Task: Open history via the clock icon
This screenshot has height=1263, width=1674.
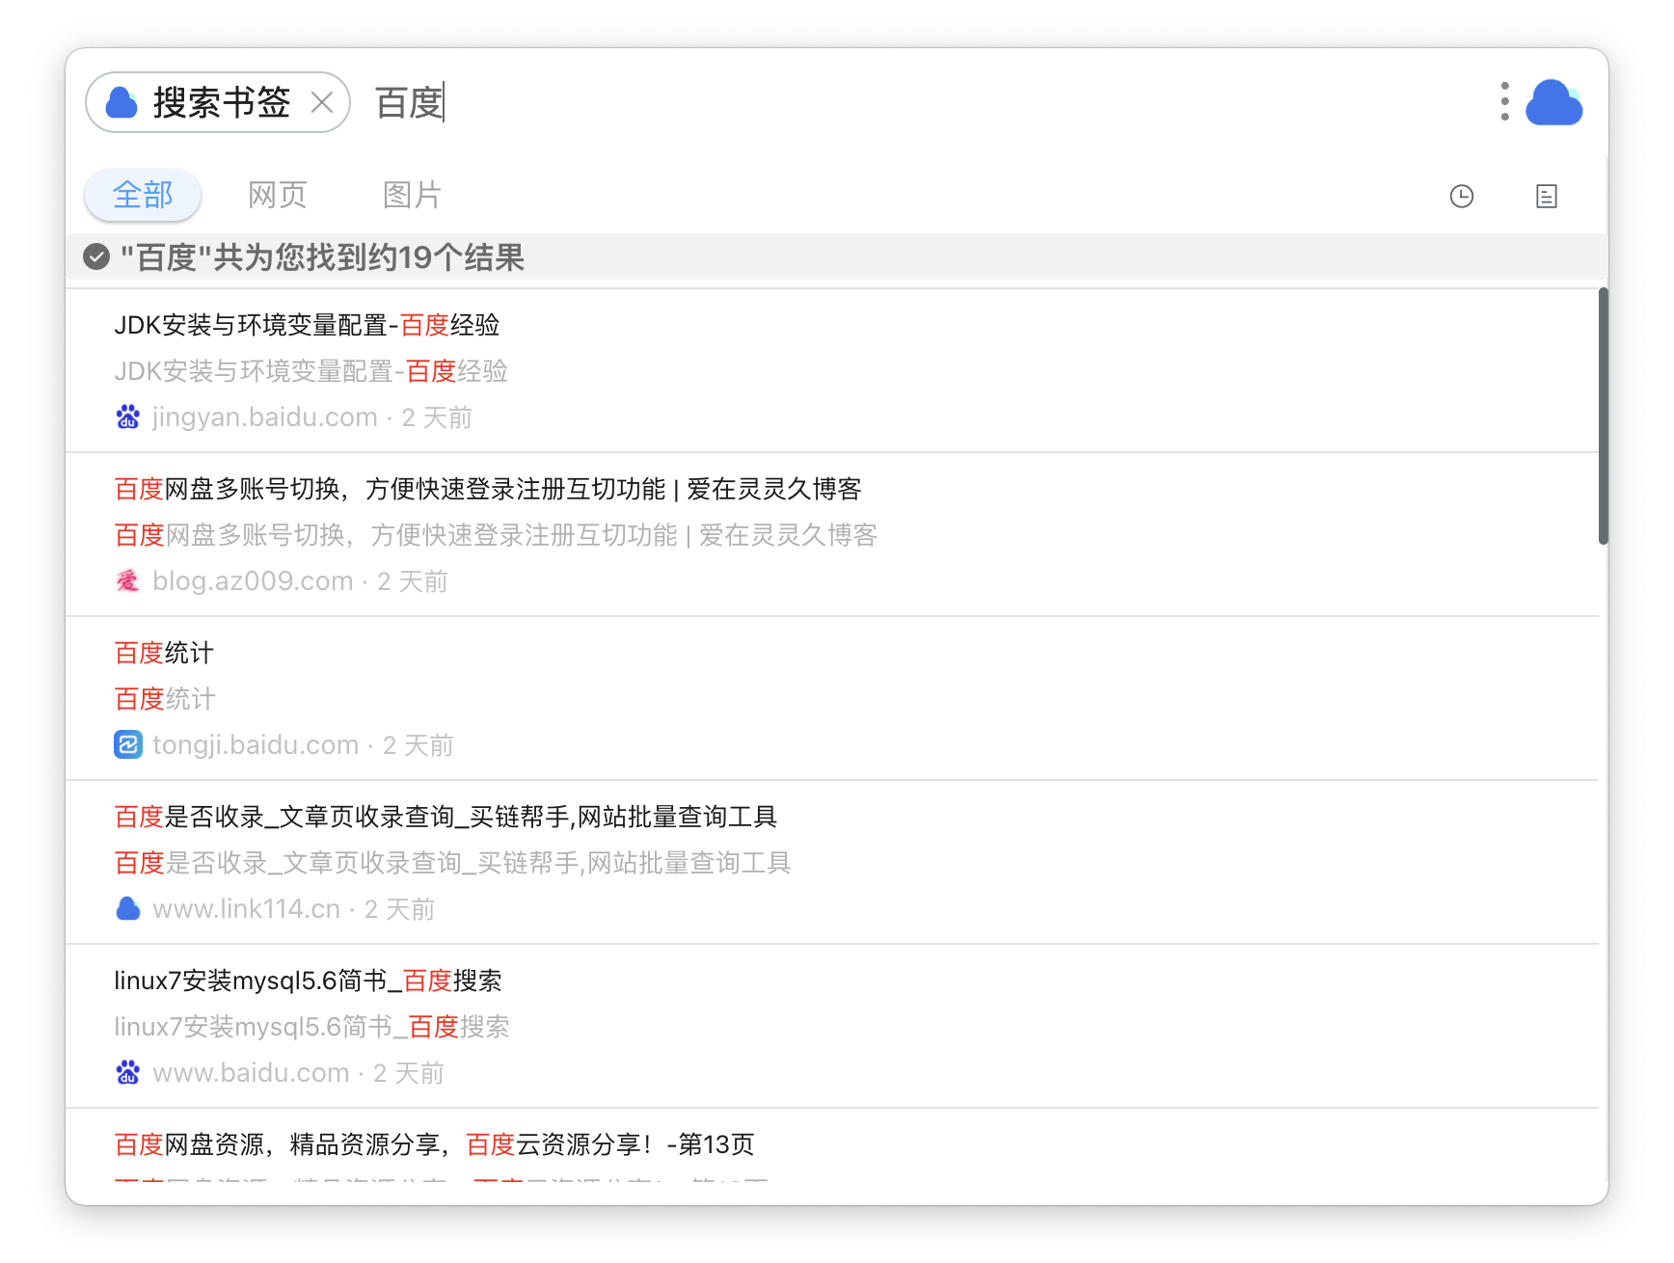Action: click(x=1462, y=197)
